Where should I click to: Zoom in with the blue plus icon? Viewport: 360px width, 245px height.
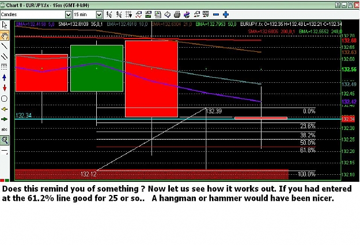(x=226, y=14)
